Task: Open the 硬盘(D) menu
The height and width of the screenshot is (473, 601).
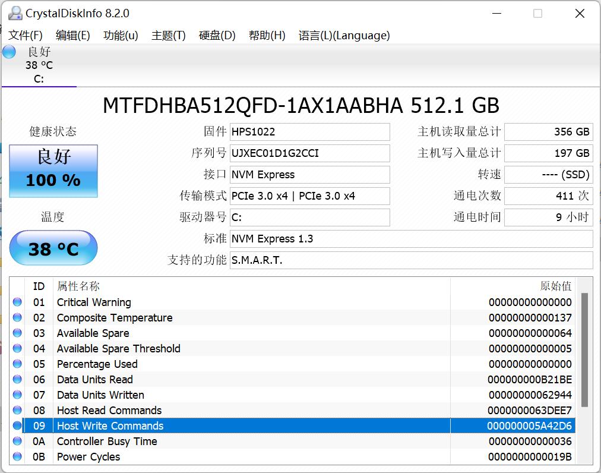Action: [217, 36]
